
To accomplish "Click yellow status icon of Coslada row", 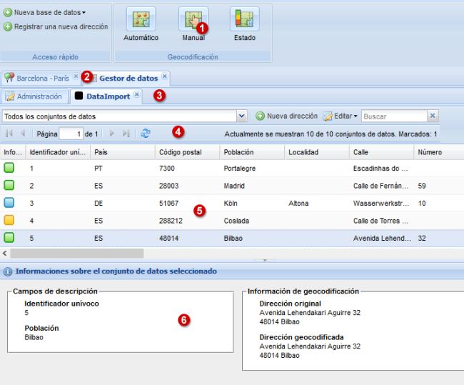I will pos(9,220).
